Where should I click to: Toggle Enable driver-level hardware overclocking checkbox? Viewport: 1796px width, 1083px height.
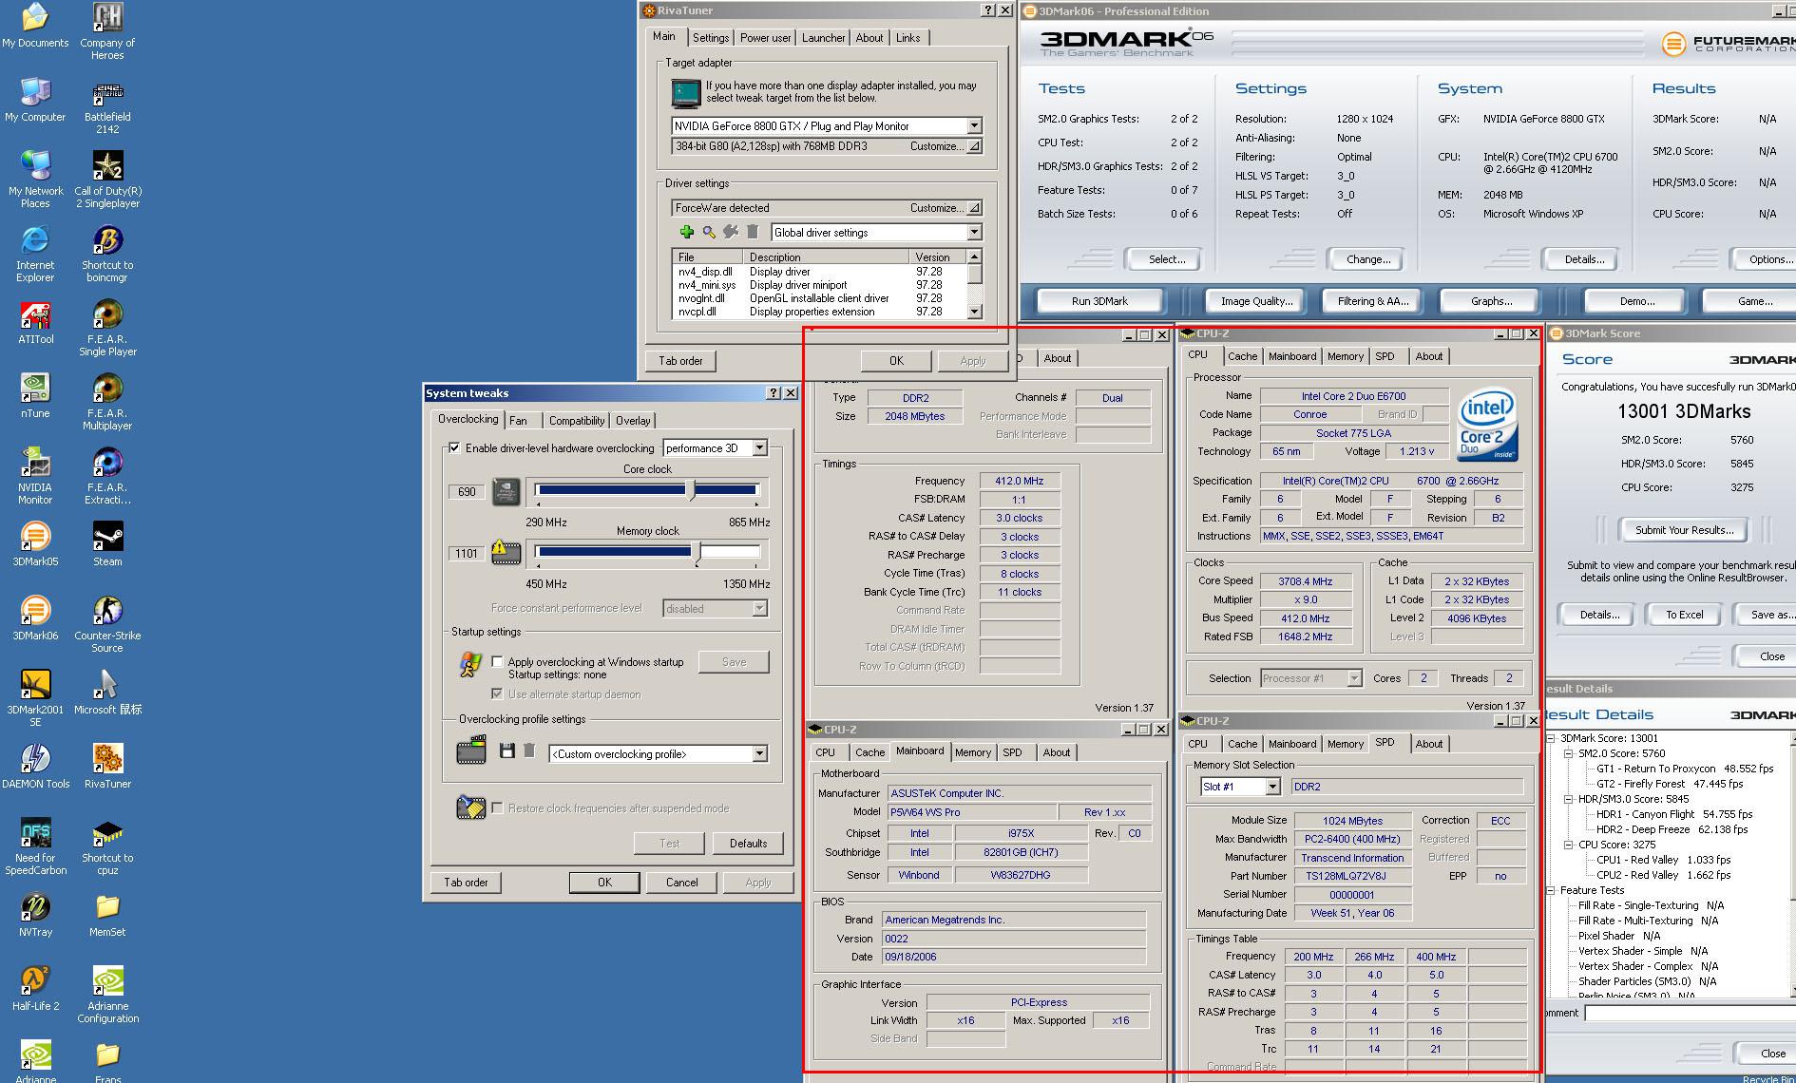coord(454,447)
